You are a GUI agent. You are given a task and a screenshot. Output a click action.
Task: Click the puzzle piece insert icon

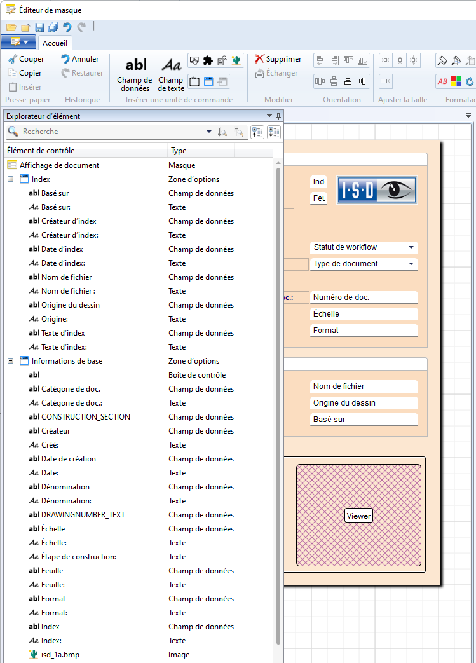pos(208,60)
